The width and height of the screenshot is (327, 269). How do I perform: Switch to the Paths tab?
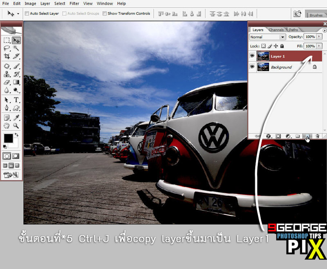(293, 30)
